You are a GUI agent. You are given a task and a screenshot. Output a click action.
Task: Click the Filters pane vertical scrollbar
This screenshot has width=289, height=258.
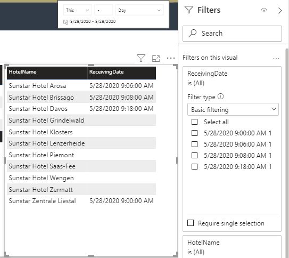[x=287, y=153]
